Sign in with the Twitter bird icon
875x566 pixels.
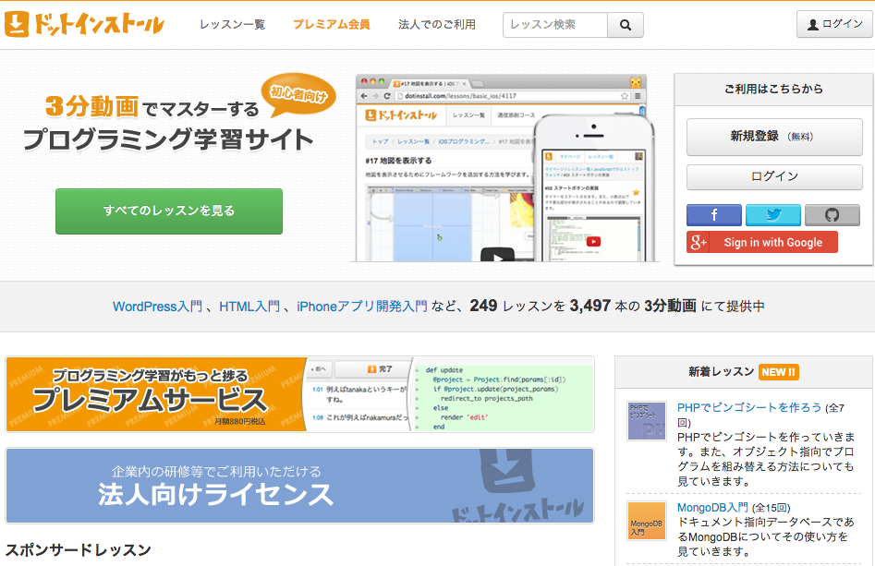click(772, 215)
